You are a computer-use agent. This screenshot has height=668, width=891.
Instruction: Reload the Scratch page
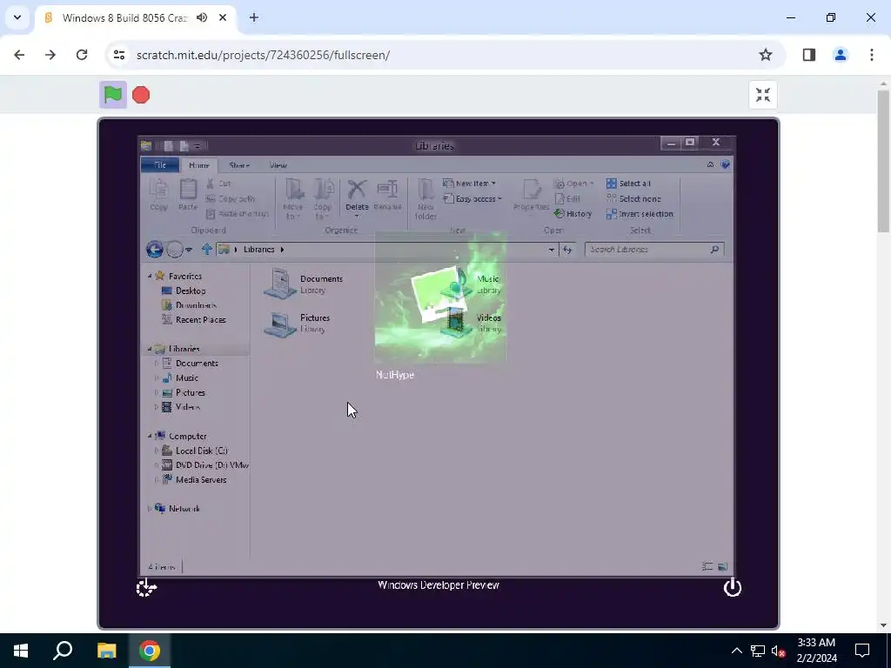(82, 55)
